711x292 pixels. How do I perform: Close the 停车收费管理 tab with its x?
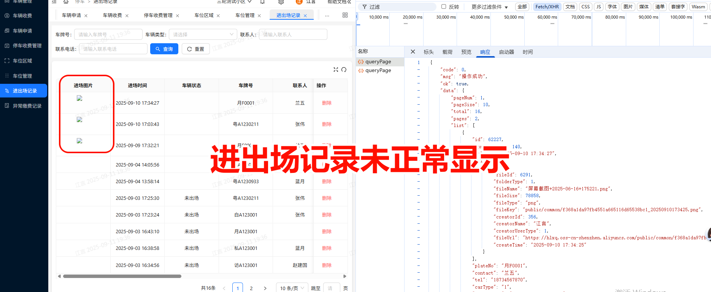pos(178,16)
